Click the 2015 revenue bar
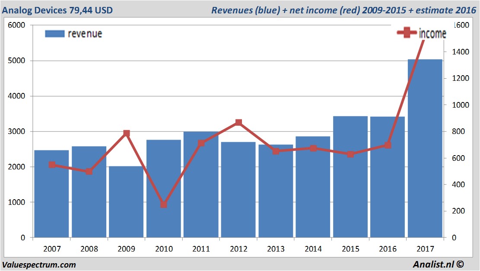Screen dimensions: 480x271 click(350, 177)
